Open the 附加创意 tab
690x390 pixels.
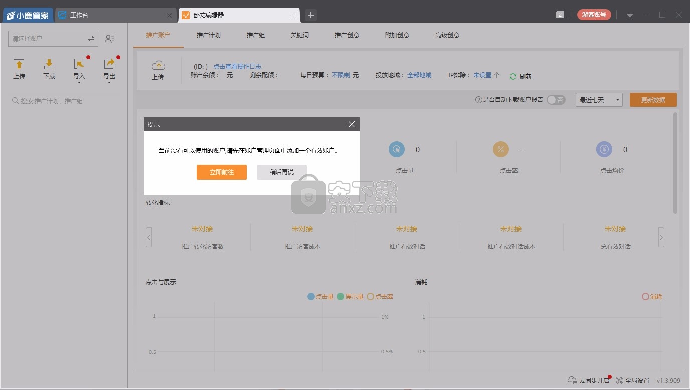397,35
